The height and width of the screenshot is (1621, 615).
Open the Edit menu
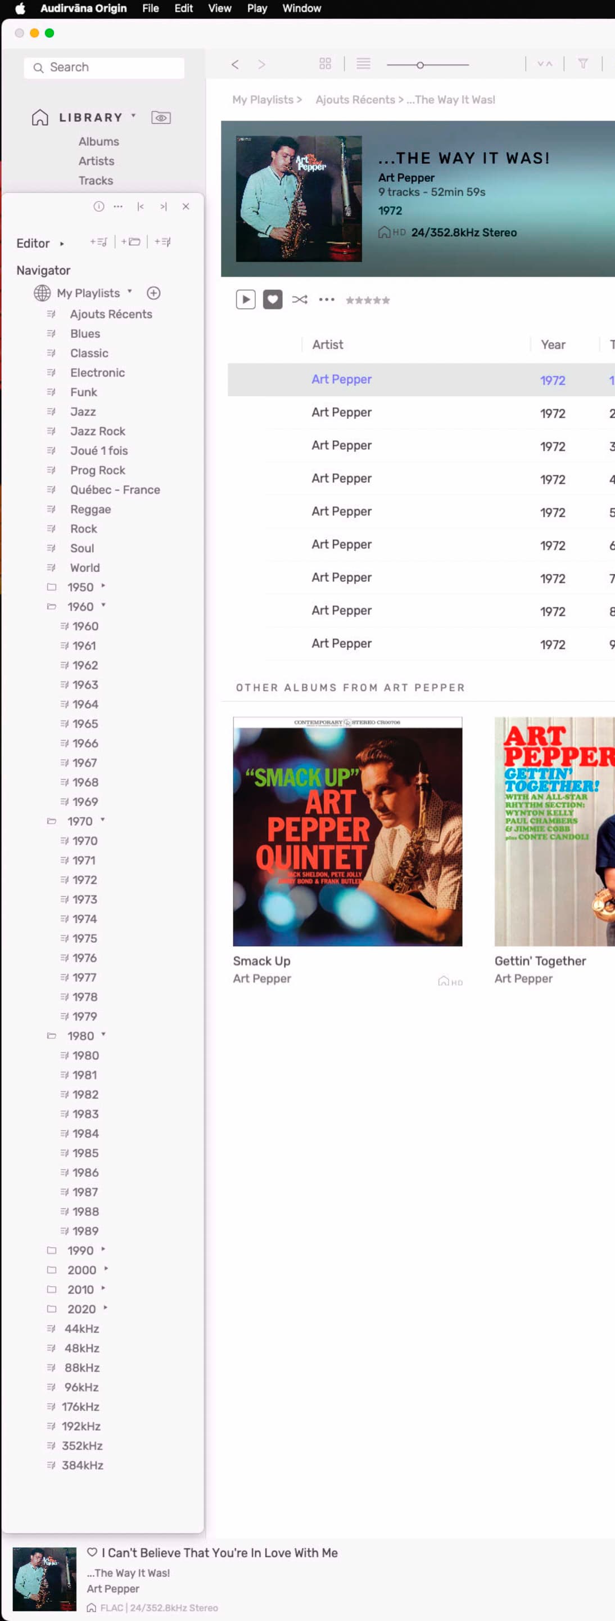click(x=183, y=8)
